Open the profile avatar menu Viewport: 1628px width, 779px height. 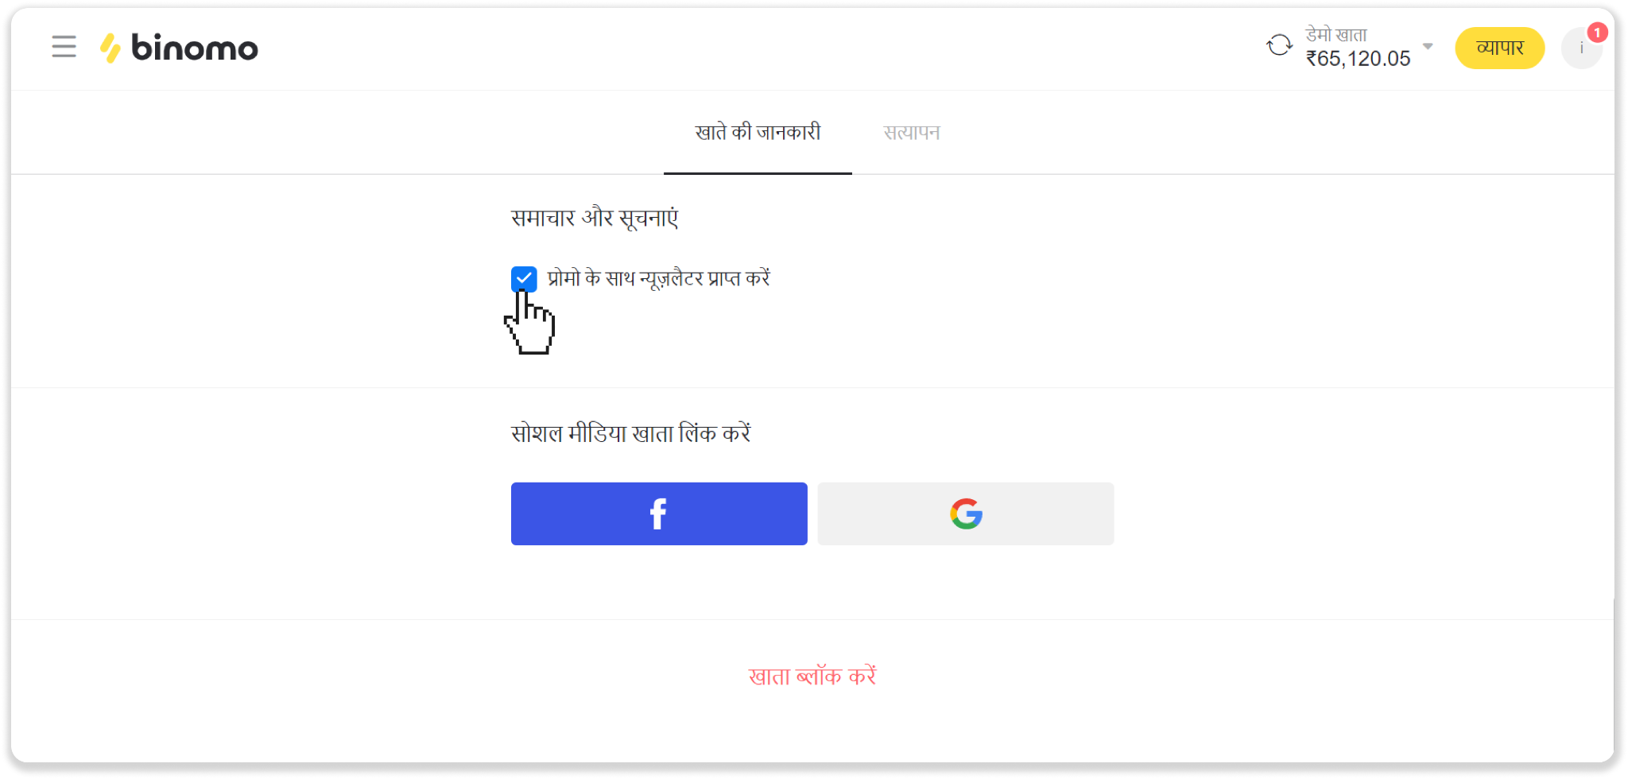click(1580, 48)
